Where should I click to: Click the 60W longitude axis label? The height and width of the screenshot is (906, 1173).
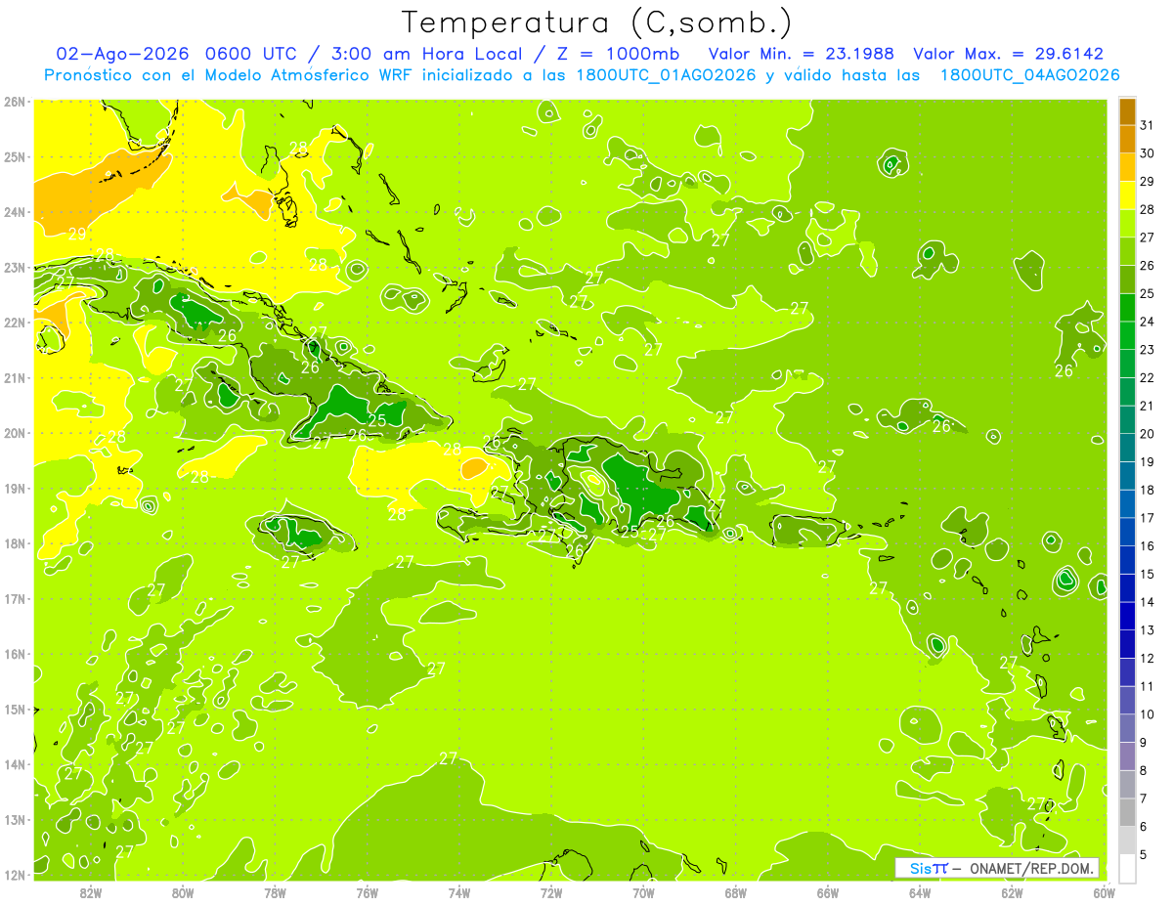click(x=1104, y=892)
